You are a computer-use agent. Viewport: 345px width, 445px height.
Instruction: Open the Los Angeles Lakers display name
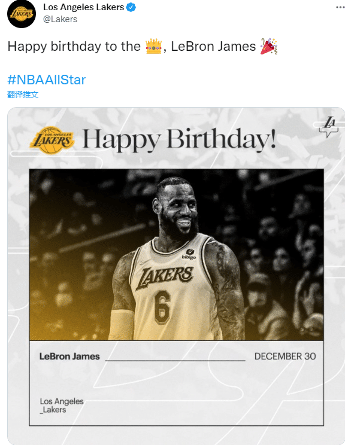tap(83, 7)
